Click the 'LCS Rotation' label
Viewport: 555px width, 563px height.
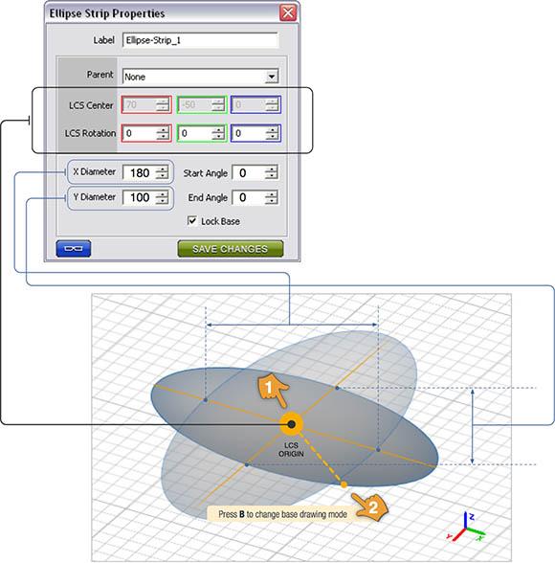90,133
